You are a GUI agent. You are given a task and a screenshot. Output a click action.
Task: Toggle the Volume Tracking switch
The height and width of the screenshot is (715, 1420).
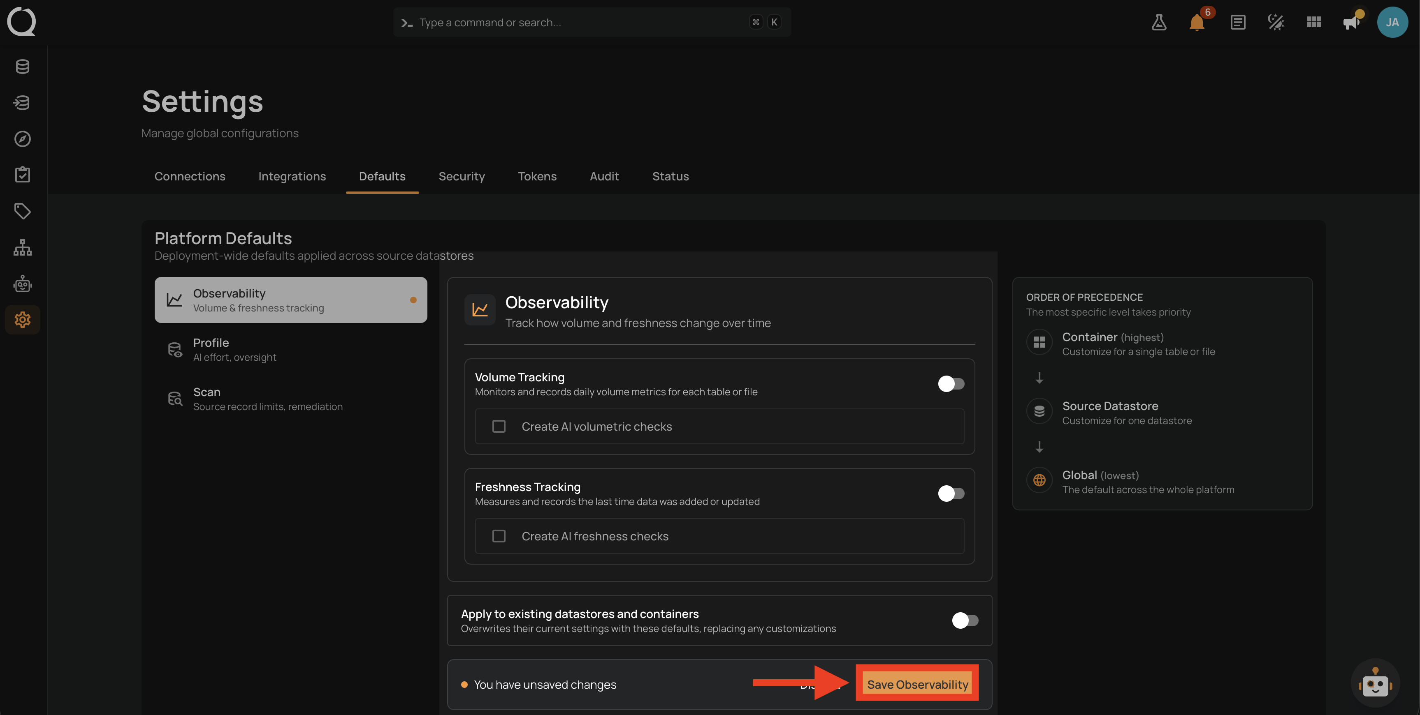[x=951, y=383]
